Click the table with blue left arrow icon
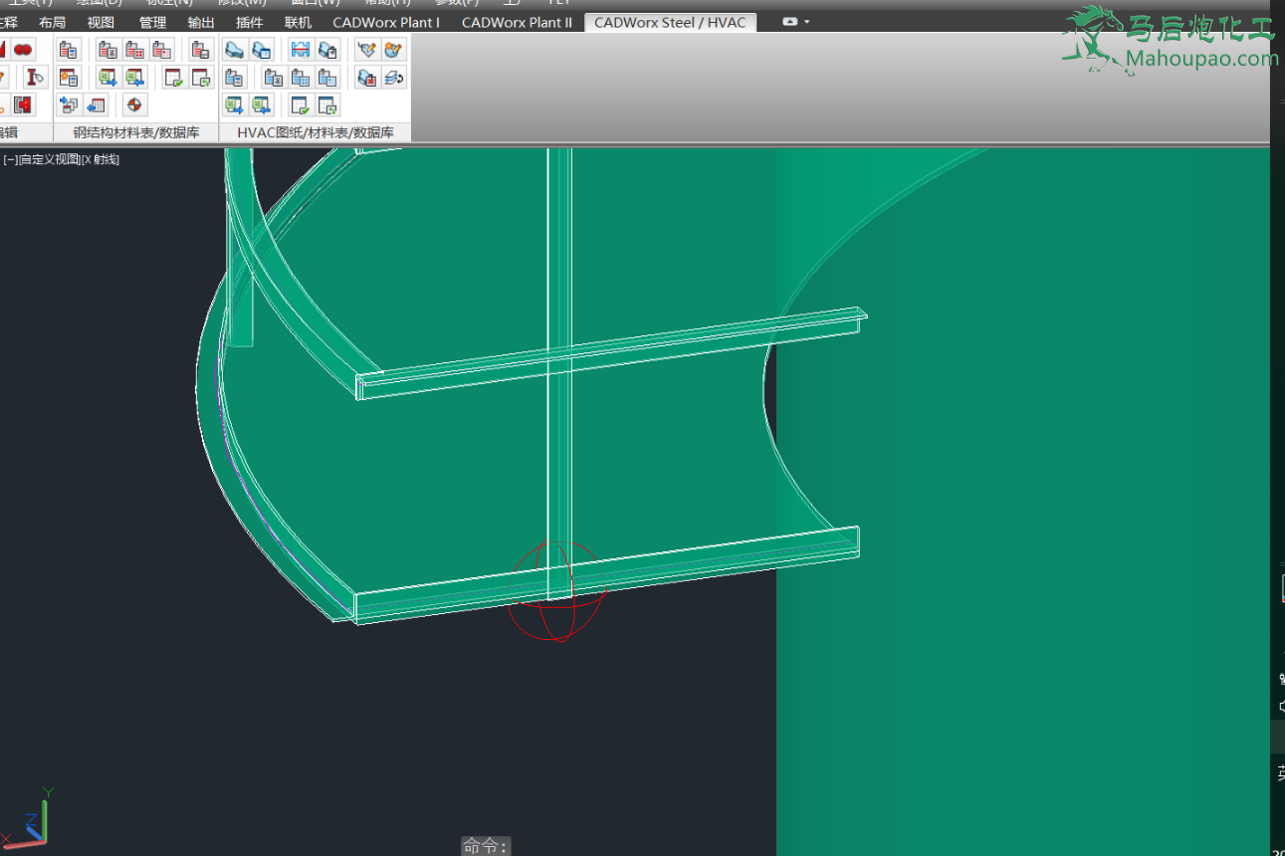Viewport: 1285px width, 856px height. [x=97, y=105]
